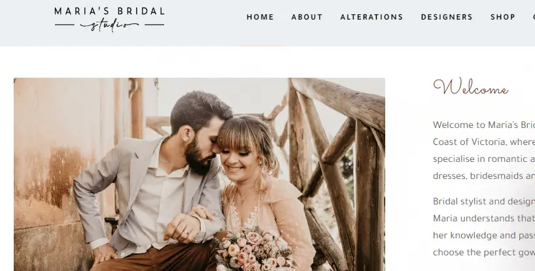535x271 pixels.
Task: Go to the ABOUT page
Action: click(307, 17)
